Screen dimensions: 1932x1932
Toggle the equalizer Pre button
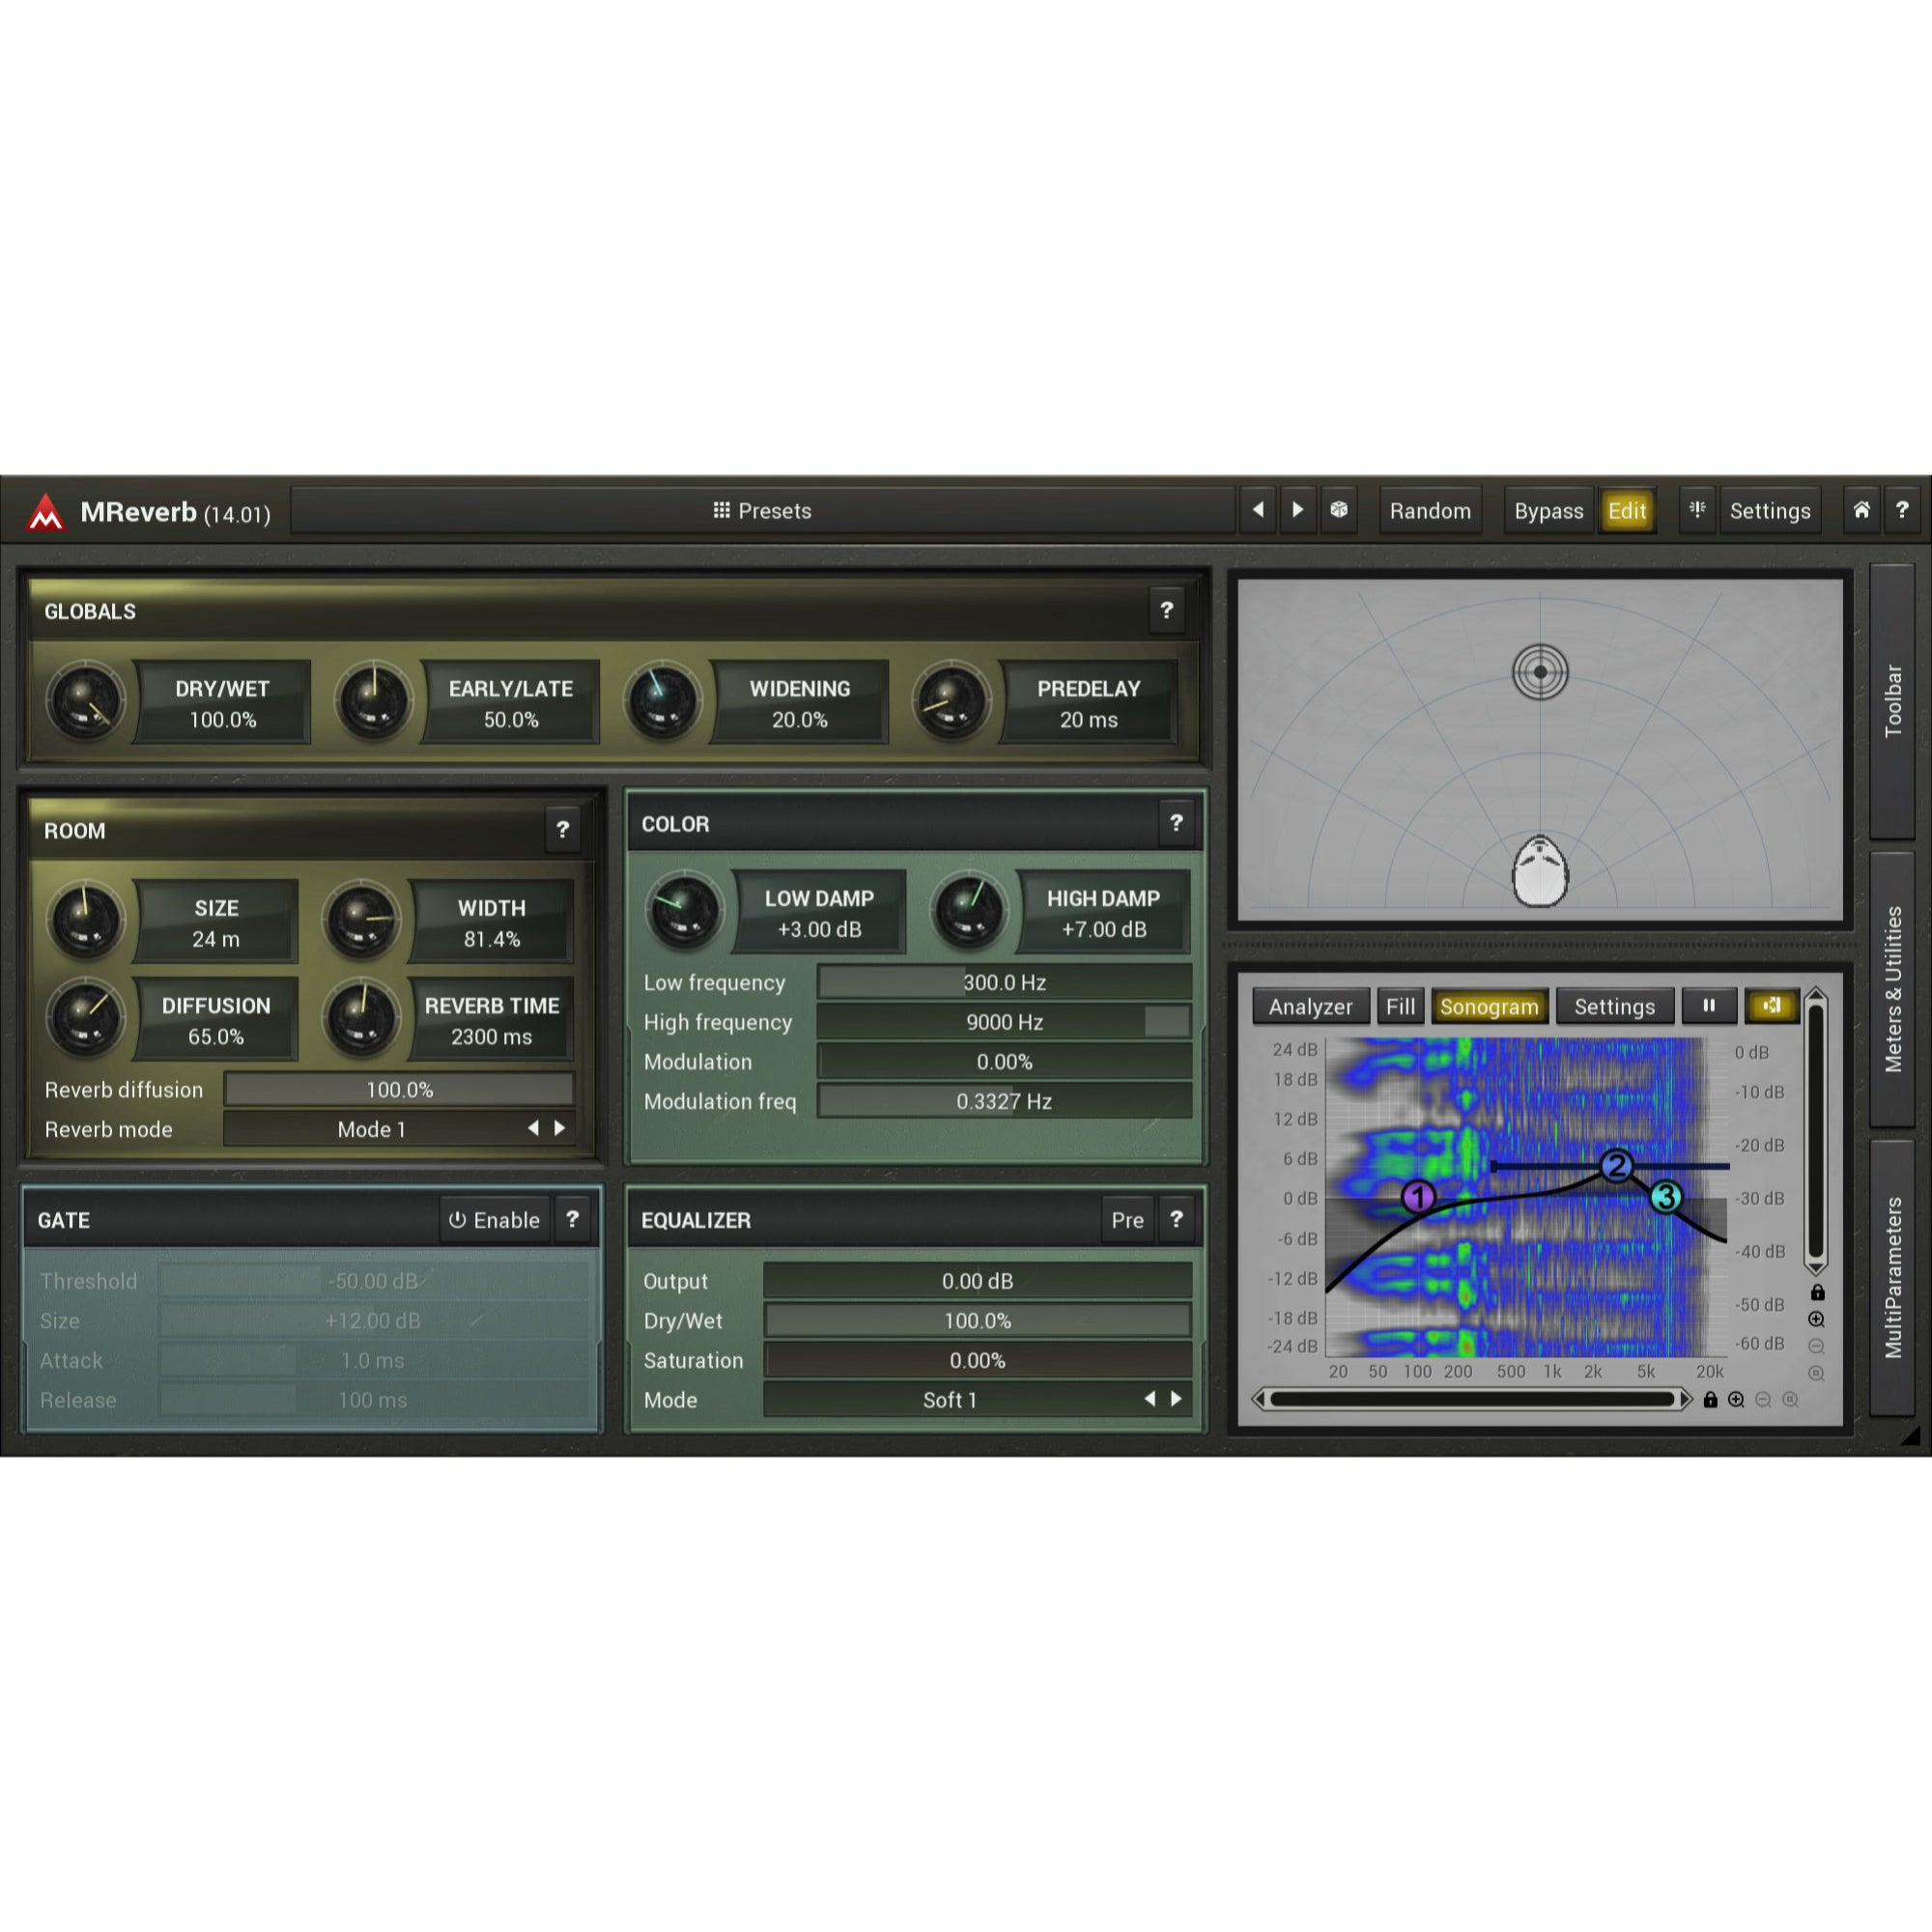[x=1127, y=1220]
